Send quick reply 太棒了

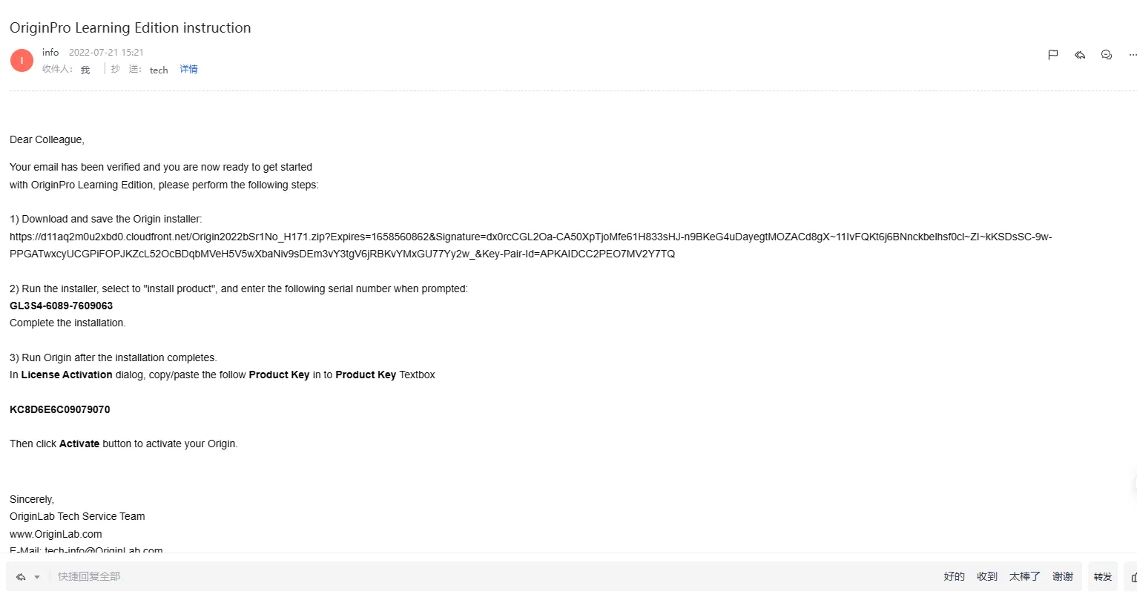1025,576
